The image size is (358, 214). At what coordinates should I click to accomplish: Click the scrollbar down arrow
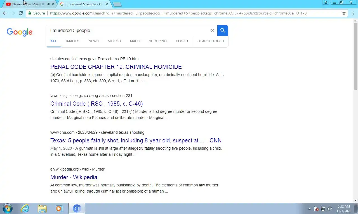tap(355, 200)
